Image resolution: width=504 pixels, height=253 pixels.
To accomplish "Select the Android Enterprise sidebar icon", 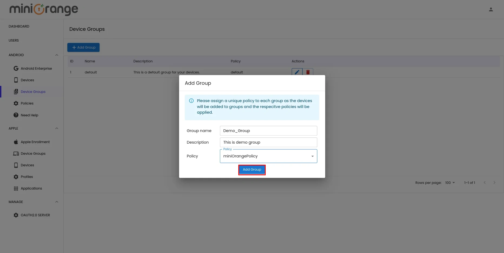I will tap(16, 68).
